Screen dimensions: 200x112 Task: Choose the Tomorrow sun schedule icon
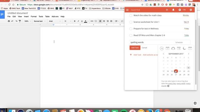pyautogui.click(x=173, y=49)
